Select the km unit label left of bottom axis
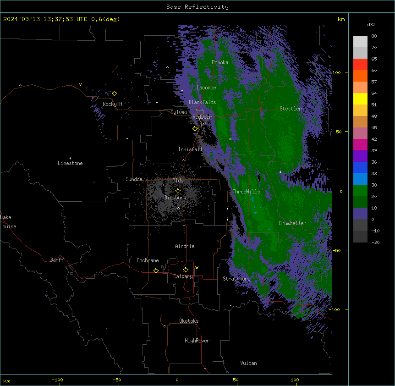Viewport: 395px width, 386px height. click(7, 381)
